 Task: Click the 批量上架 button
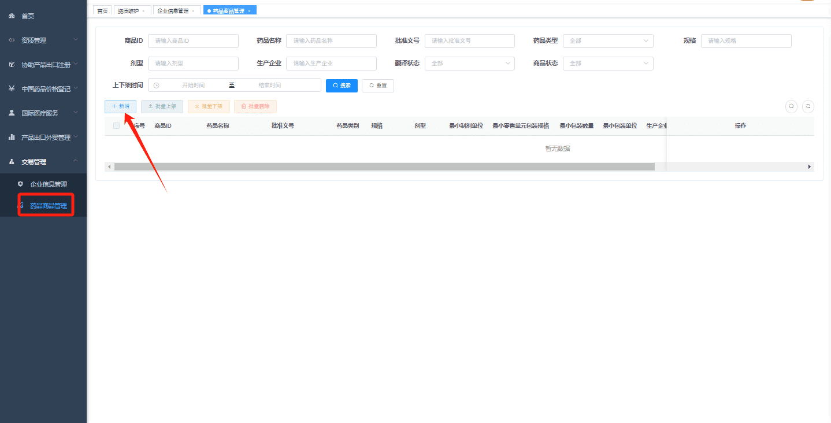click(162, 106)
